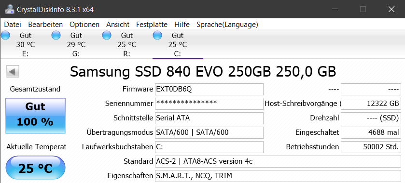Click the Schnittstelle field Serial ATA
Screen dimensions: 405x183
point(209,118)
